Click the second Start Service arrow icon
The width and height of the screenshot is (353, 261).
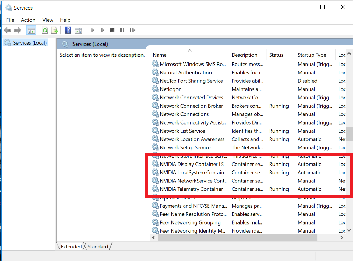click(102, 30)
